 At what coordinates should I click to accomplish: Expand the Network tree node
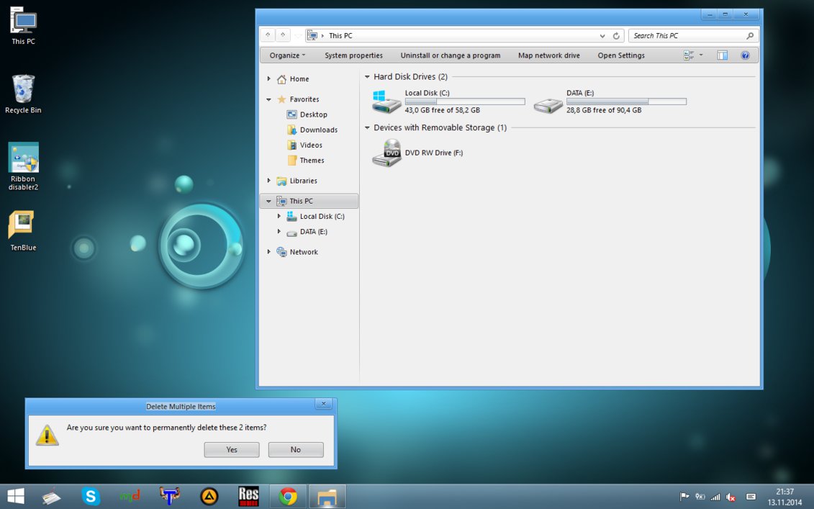click(269, 252)
